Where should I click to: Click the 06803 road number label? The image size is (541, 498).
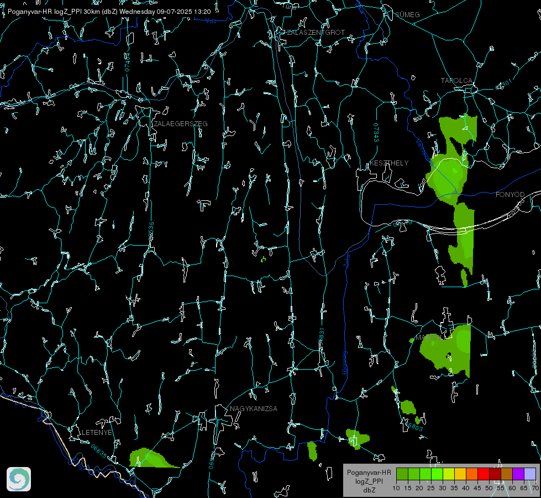click(414, 427)
